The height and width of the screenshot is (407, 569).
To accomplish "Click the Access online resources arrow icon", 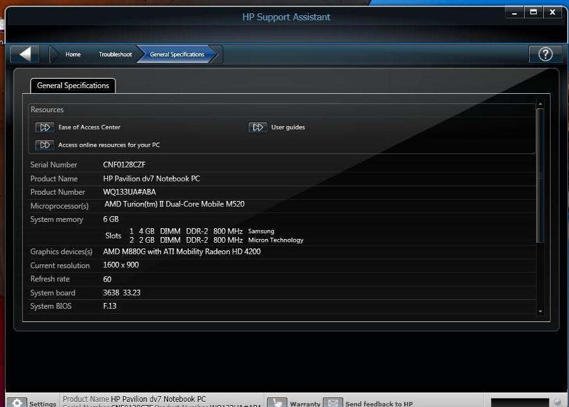I will [44, 145].
